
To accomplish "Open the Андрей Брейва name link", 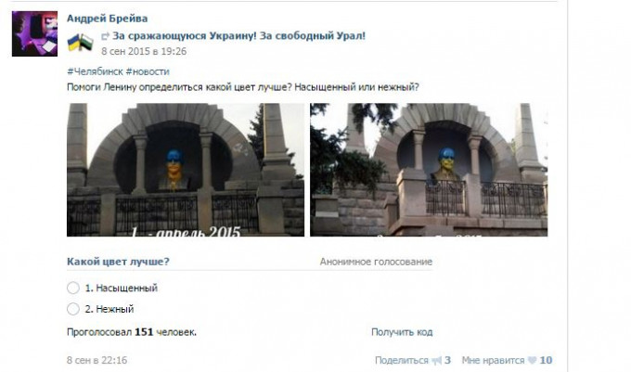I will (x=107, y=19).
